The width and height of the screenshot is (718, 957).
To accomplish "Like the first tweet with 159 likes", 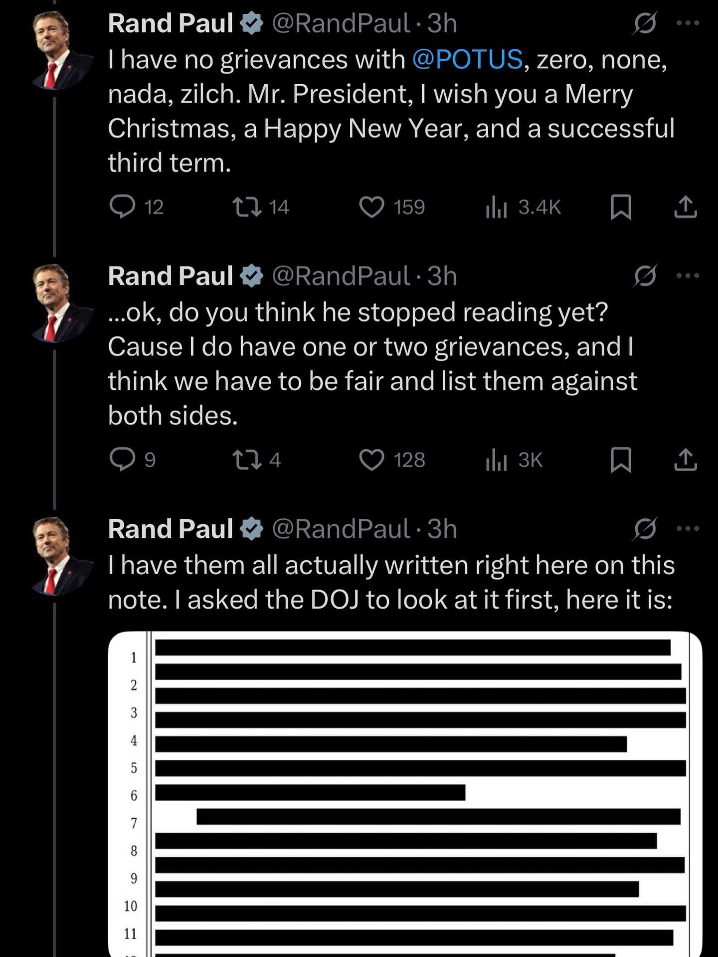I will click(x=372, y=207).
